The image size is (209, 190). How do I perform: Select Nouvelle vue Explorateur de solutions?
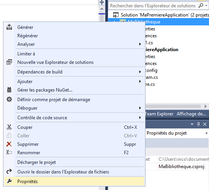[75, 62]
